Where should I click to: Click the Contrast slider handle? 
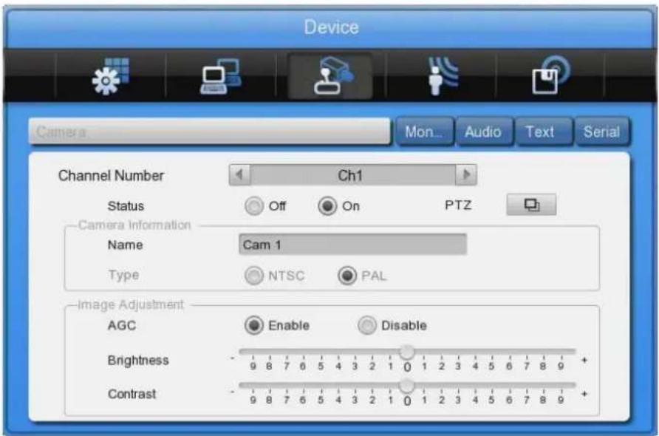click(406, 385)
